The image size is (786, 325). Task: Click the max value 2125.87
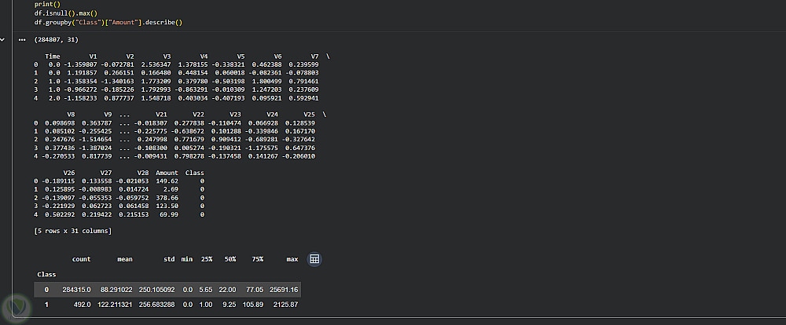pyautogui.click(x=286, y=304)
